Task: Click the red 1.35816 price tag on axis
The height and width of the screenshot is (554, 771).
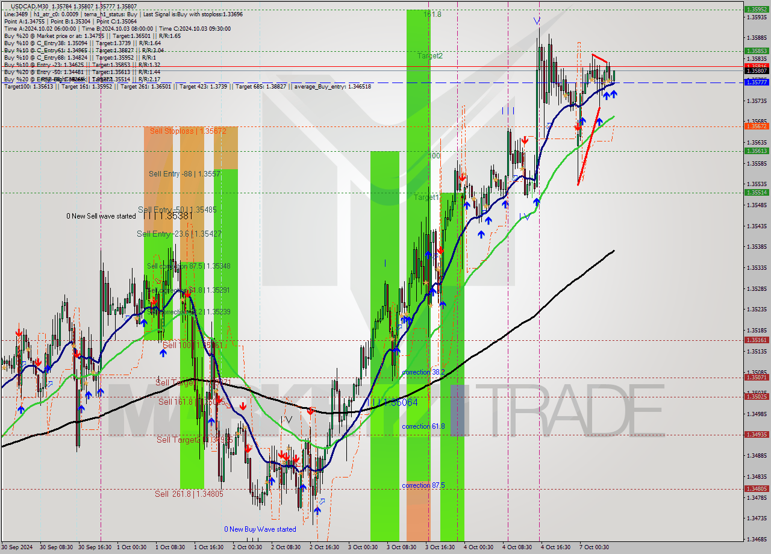Action: (x=757, y=66)
